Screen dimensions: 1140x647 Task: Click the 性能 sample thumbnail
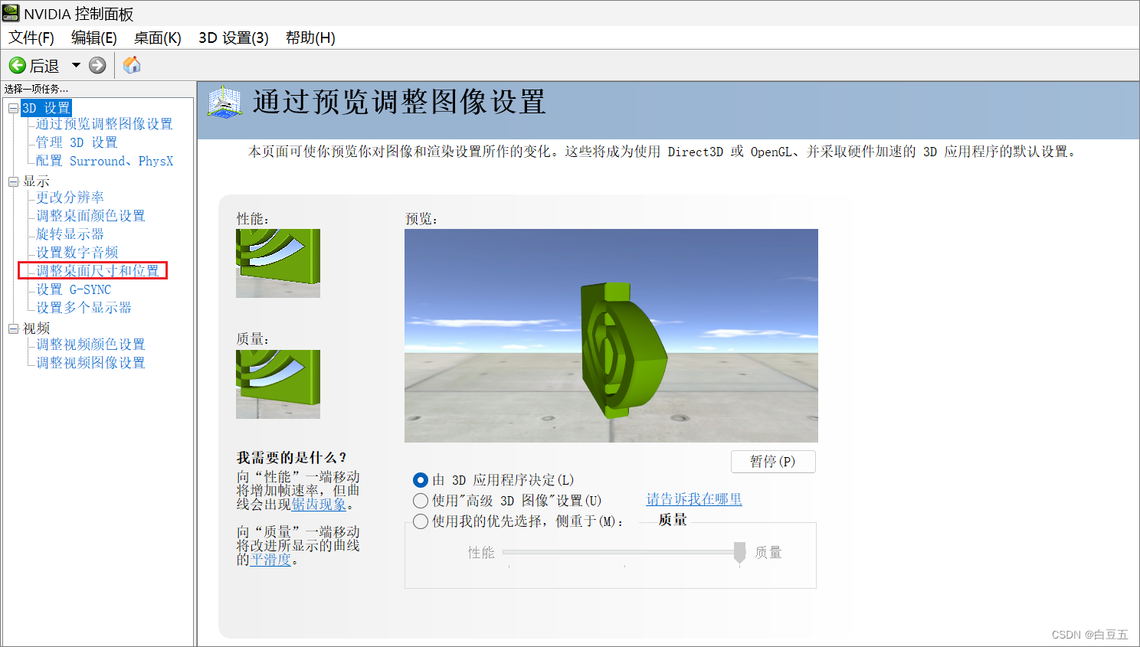click(x=278, y=263)
